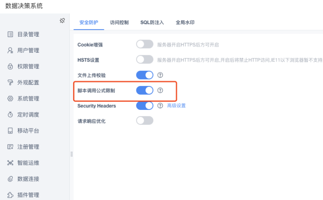Select the 全局水印 tab
323x200 pixels.
[185, 23]
